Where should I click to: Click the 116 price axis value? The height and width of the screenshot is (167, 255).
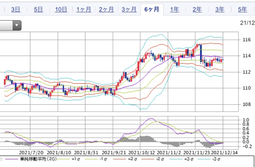pos(247,40)
